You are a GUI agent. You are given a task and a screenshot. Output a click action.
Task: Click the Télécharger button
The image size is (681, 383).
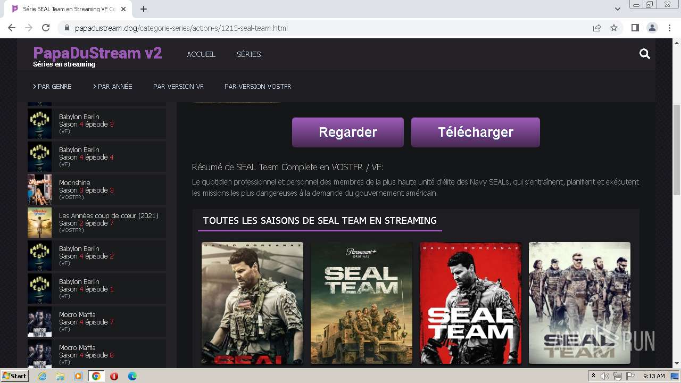(476, 132)
